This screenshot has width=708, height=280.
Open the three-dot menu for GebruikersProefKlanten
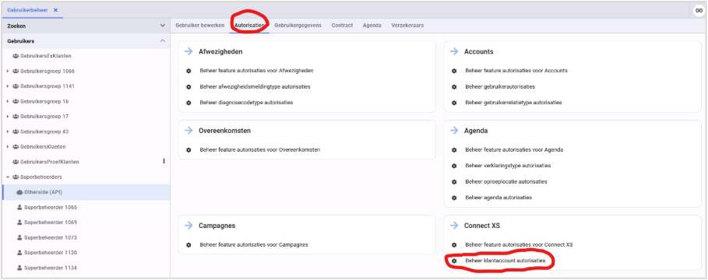[x=164, y=161]
